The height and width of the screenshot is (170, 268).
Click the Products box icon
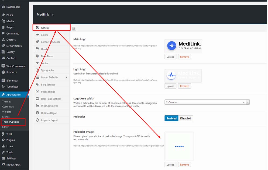3,72
